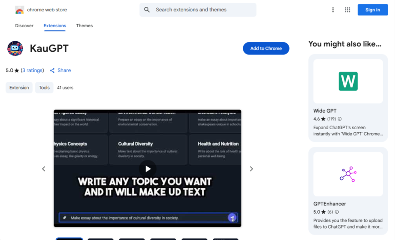Focus the Search extensions and themes field
The image size is (395, 240).
198,10
